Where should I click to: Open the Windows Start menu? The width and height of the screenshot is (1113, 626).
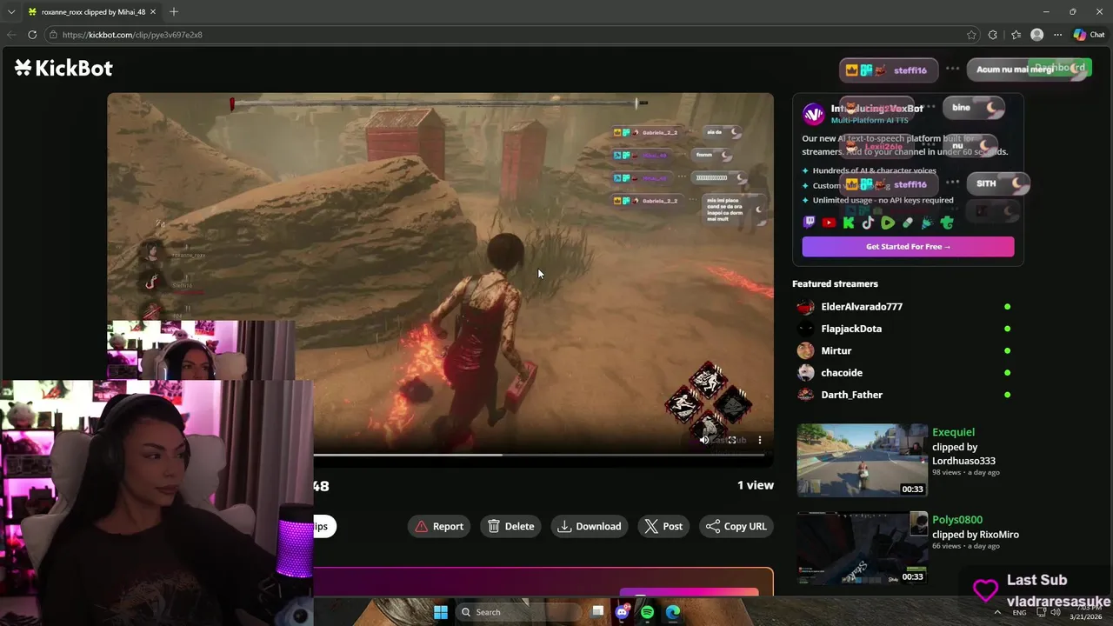[441, 612]
